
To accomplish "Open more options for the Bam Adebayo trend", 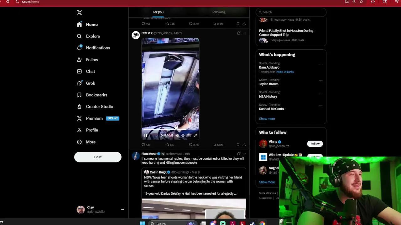I will [x=321, y=64].
